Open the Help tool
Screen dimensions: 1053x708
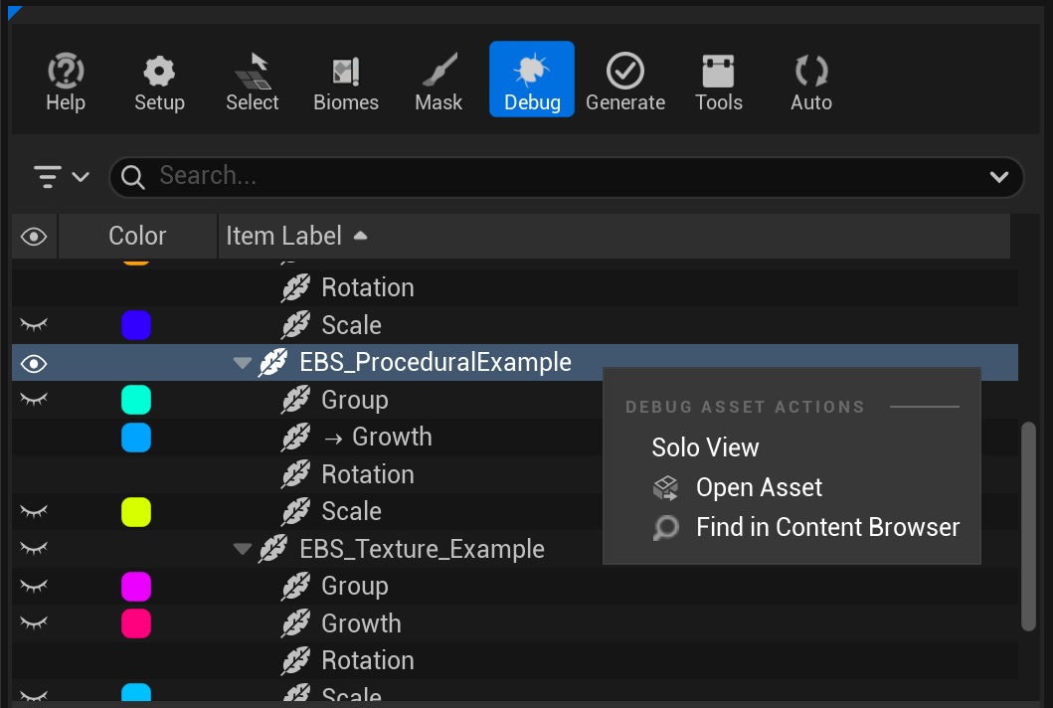pyautogui.click(x=66, y=82)
